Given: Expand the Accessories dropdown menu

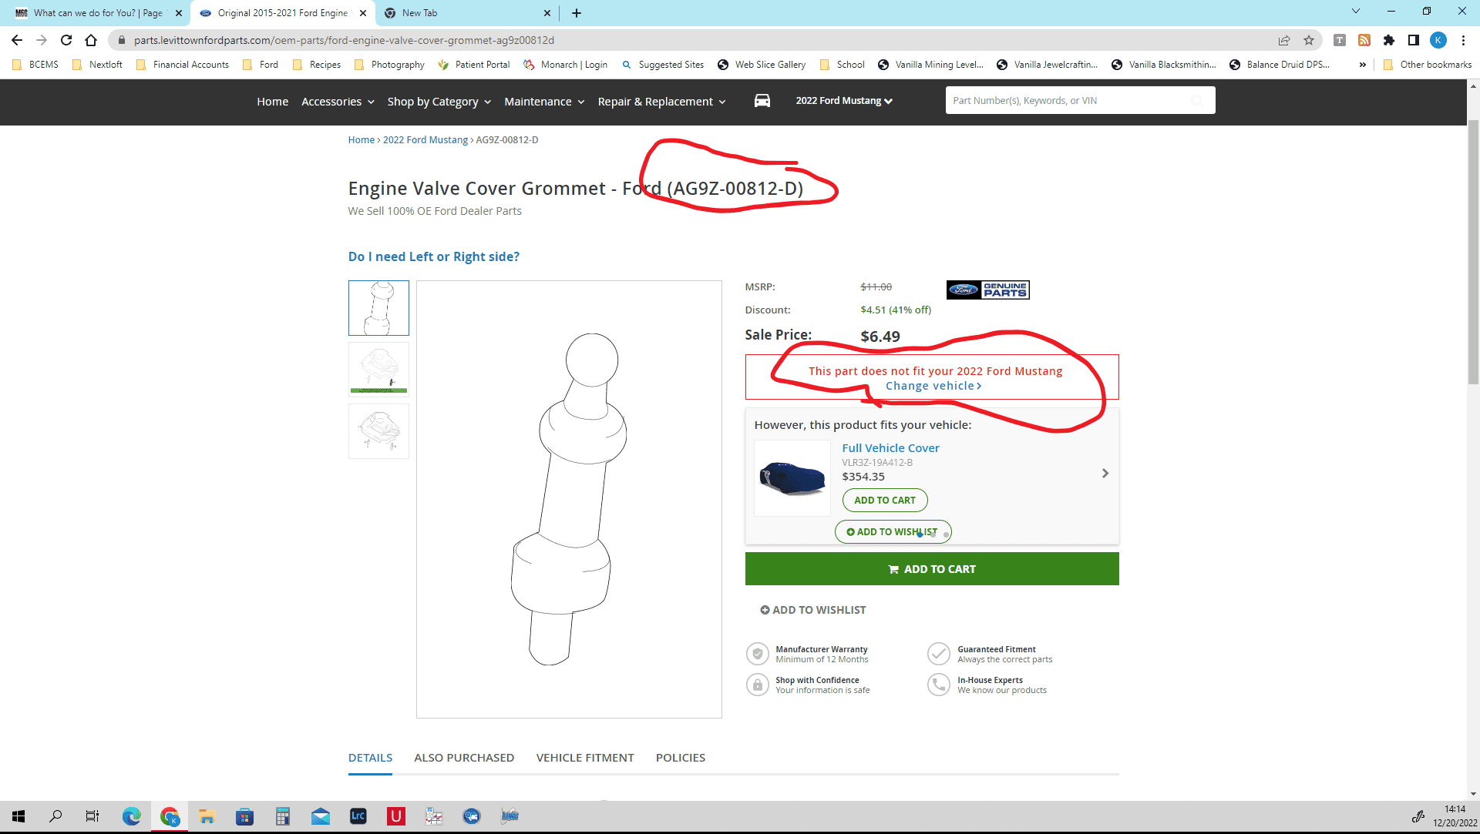Looking at the screenshot, I should tap(338, 102).
